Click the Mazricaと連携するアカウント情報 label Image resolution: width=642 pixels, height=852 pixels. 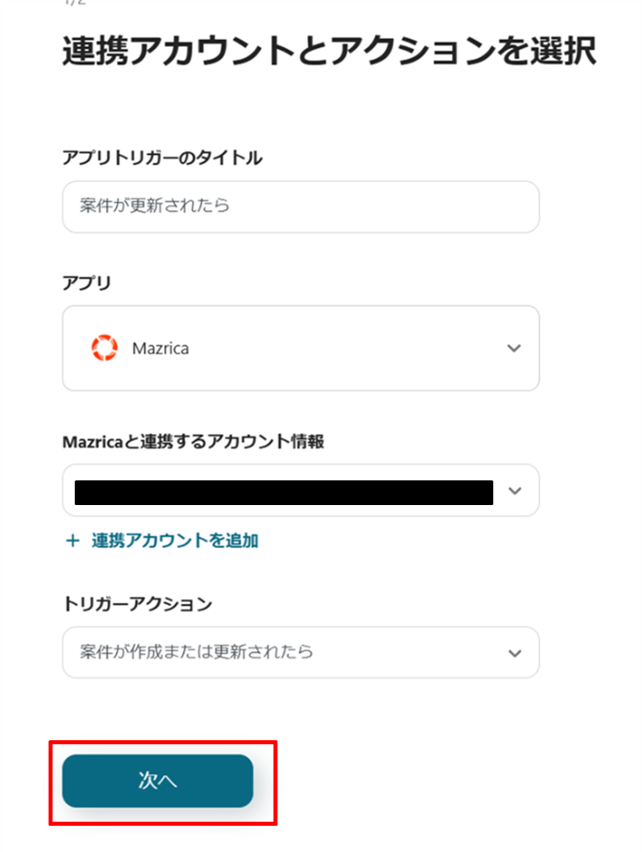[x=193, y=442]
